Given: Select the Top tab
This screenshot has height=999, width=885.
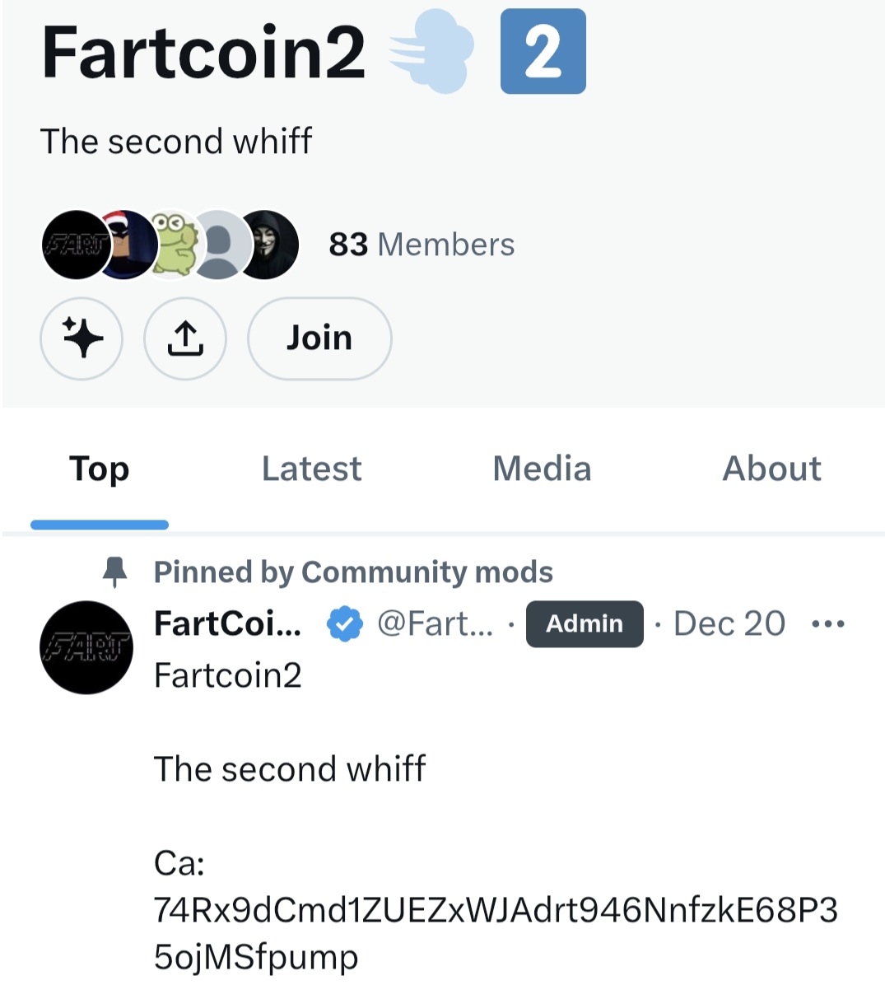Looking at the screenshot, I should tap(99, 468).
